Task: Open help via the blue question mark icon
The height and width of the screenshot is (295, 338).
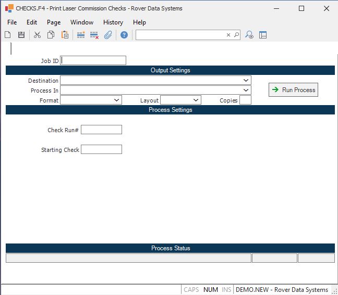Action: click(124, 35)
